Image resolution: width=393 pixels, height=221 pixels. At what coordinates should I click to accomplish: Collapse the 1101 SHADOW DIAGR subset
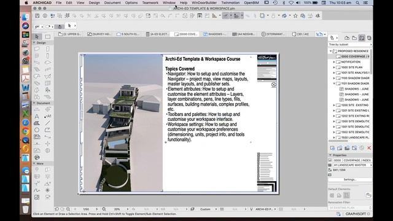[x=334, y=83]
